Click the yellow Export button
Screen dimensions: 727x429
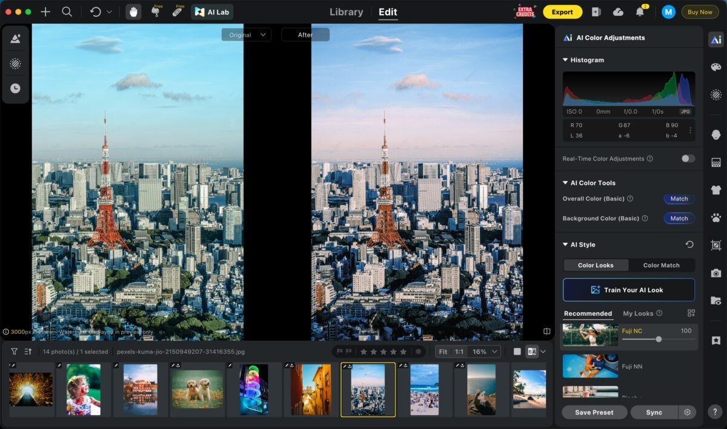point(562,11)
